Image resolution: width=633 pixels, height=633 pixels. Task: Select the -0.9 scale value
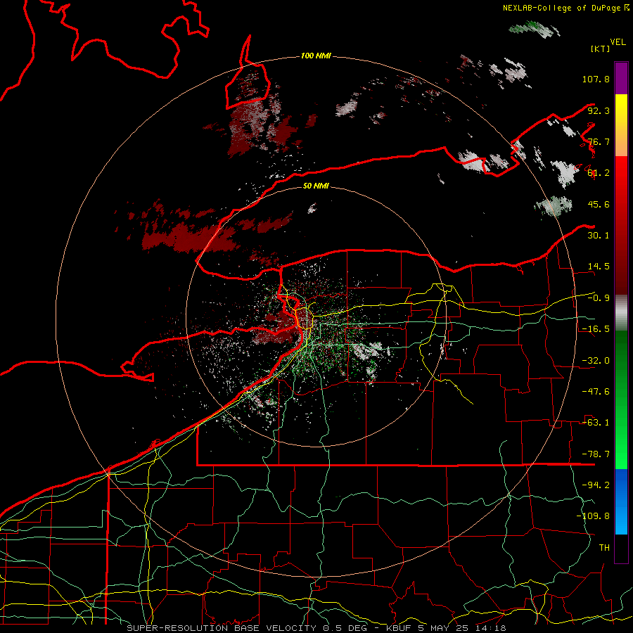(599, 298)
